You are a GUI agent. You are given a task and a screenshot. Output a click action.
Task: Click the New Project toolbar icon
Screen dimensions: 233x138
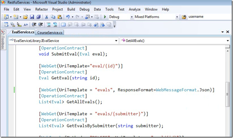(6, 17)
